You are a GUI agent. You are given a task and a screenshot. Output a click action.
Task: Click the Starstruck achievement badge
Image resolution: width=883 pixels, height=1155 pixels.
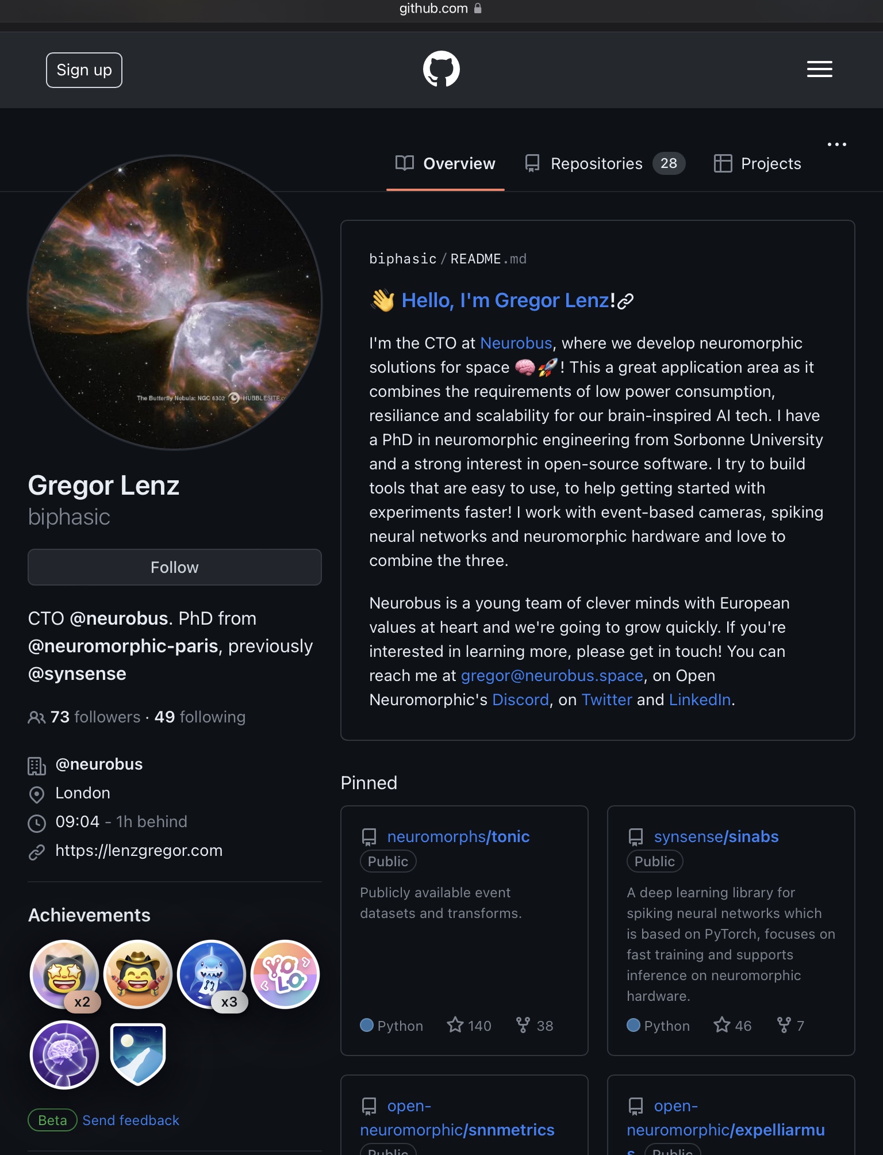[64, 974]
